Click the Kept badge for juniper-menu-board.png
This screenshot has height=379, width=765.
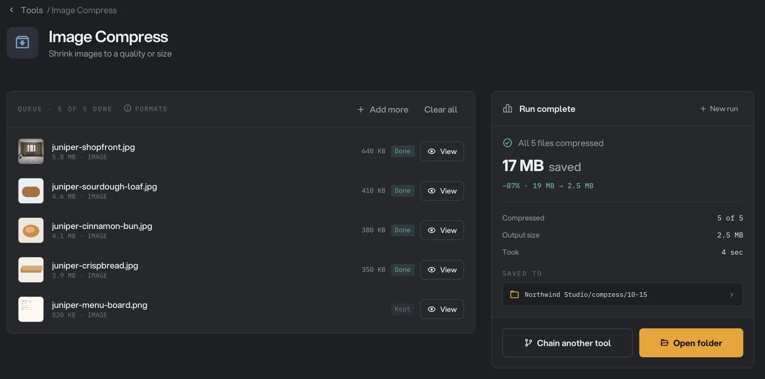pyautogui.click(x=403, y=309)
